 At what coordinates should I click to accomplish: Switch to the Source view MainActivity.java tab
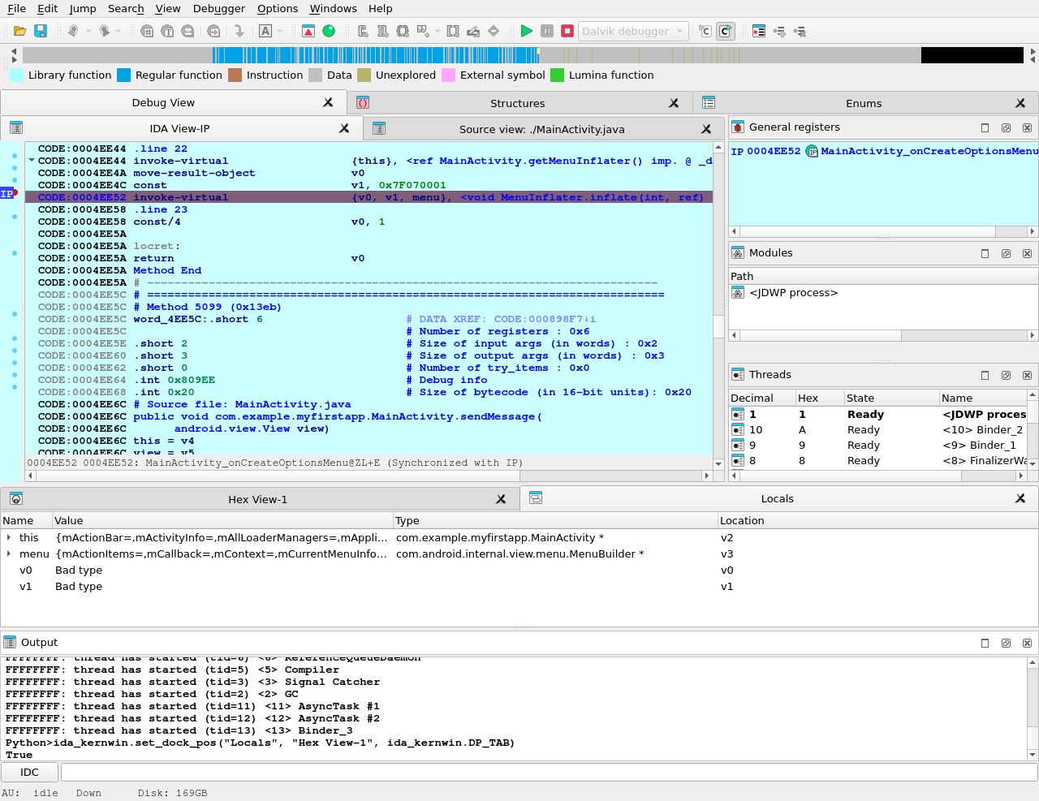click(x=541, y=129)
